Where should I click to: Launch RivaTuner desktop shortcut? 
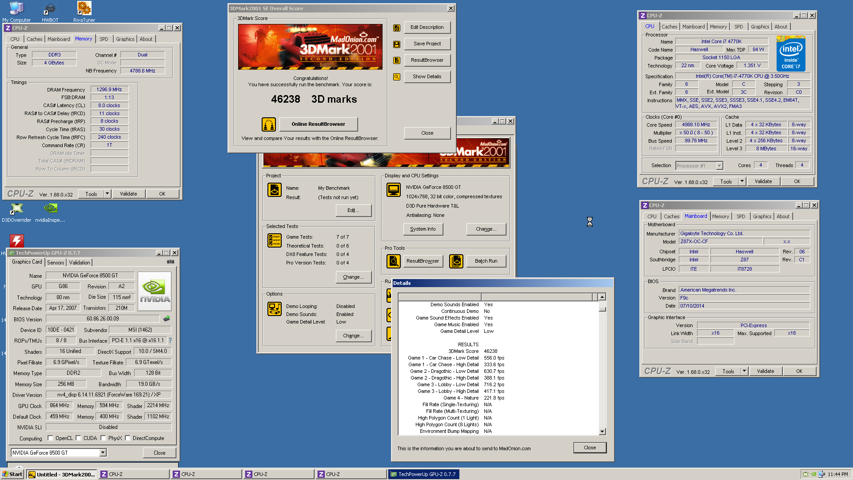(x=84, y=12)
